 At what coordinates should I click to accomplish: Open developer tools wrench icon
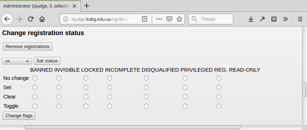262,19
